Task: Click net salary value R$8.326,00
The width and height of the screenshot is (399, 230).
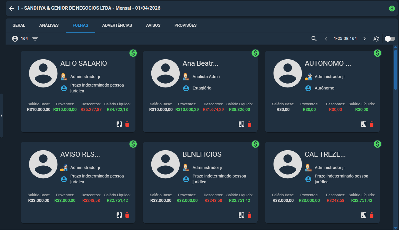Action: [239, 110]
